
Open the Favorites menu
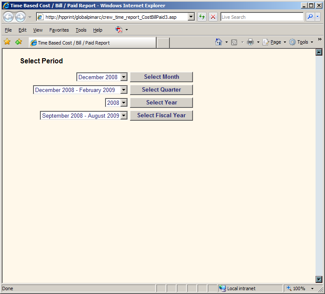point(59,30)
